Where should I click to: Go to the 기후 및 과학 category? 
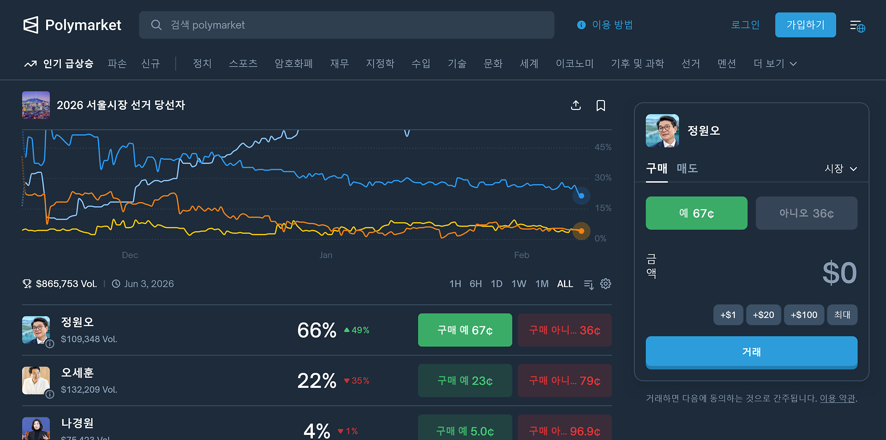point(637,64)
